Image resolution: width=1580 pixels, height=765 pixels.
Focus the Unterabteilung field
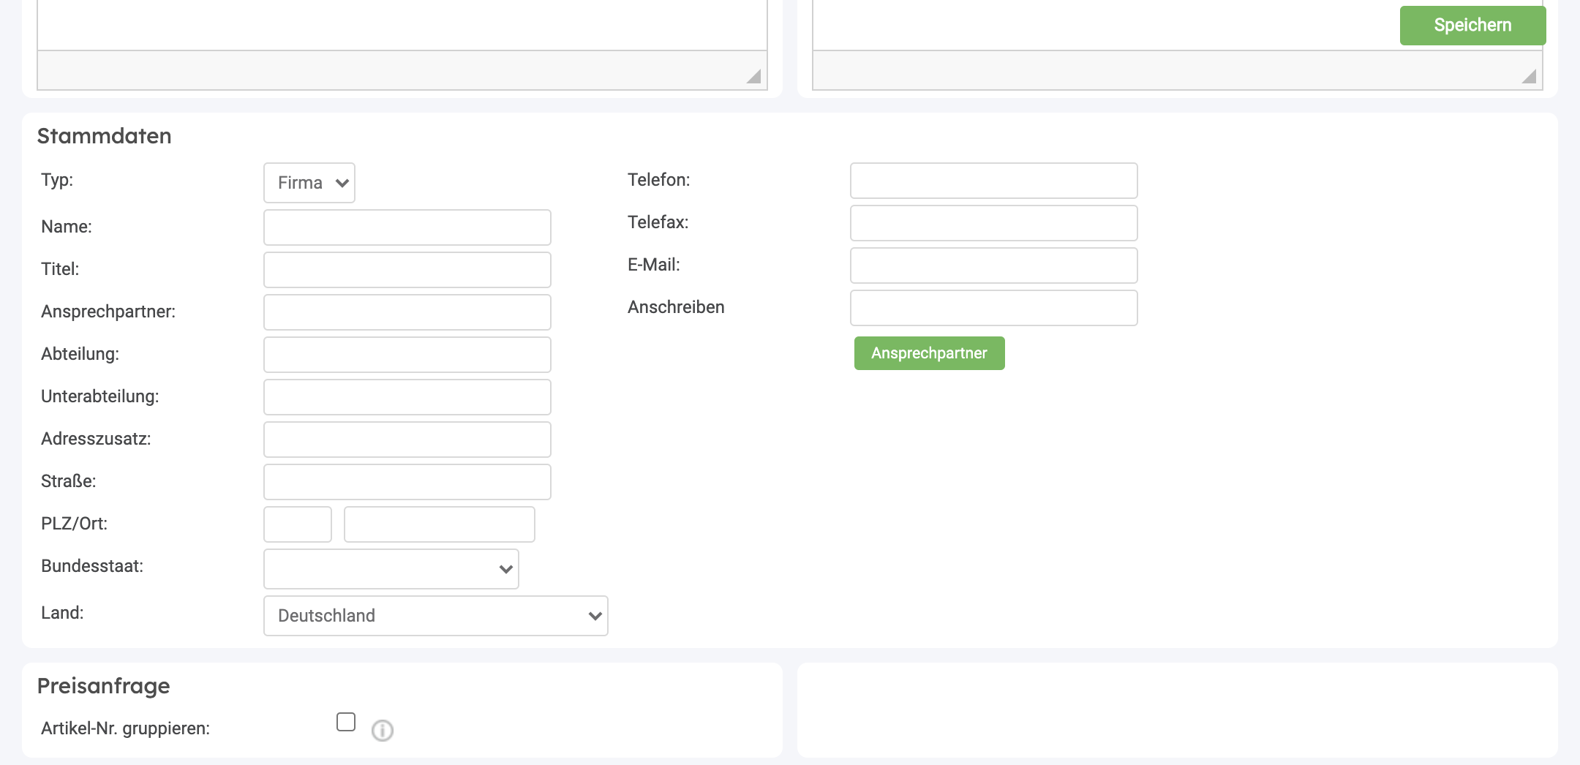click(x=407, y=397)
